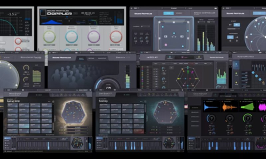Click the orange waveform thumbnail in GrainDust
This screenshot has width=266, height=159.
[229, 107]
